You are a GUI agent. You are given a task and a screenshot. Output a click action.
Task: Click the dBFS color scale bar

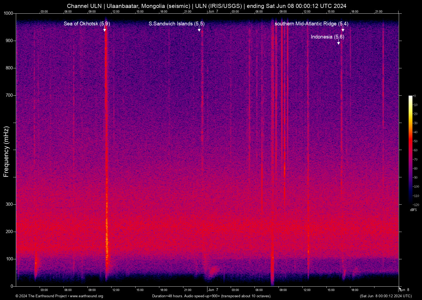[x=410, y=150]
